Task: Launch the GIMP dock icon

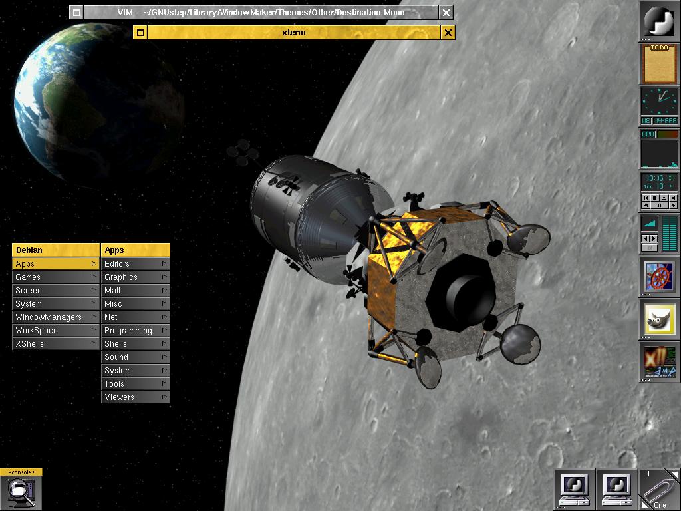Action: (659, 319)
